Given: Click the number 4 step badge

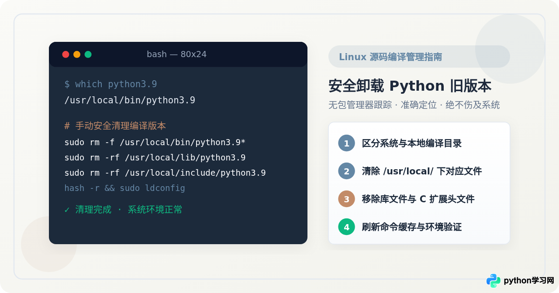Looking at the screenshot, I should (x=347, y=227).
